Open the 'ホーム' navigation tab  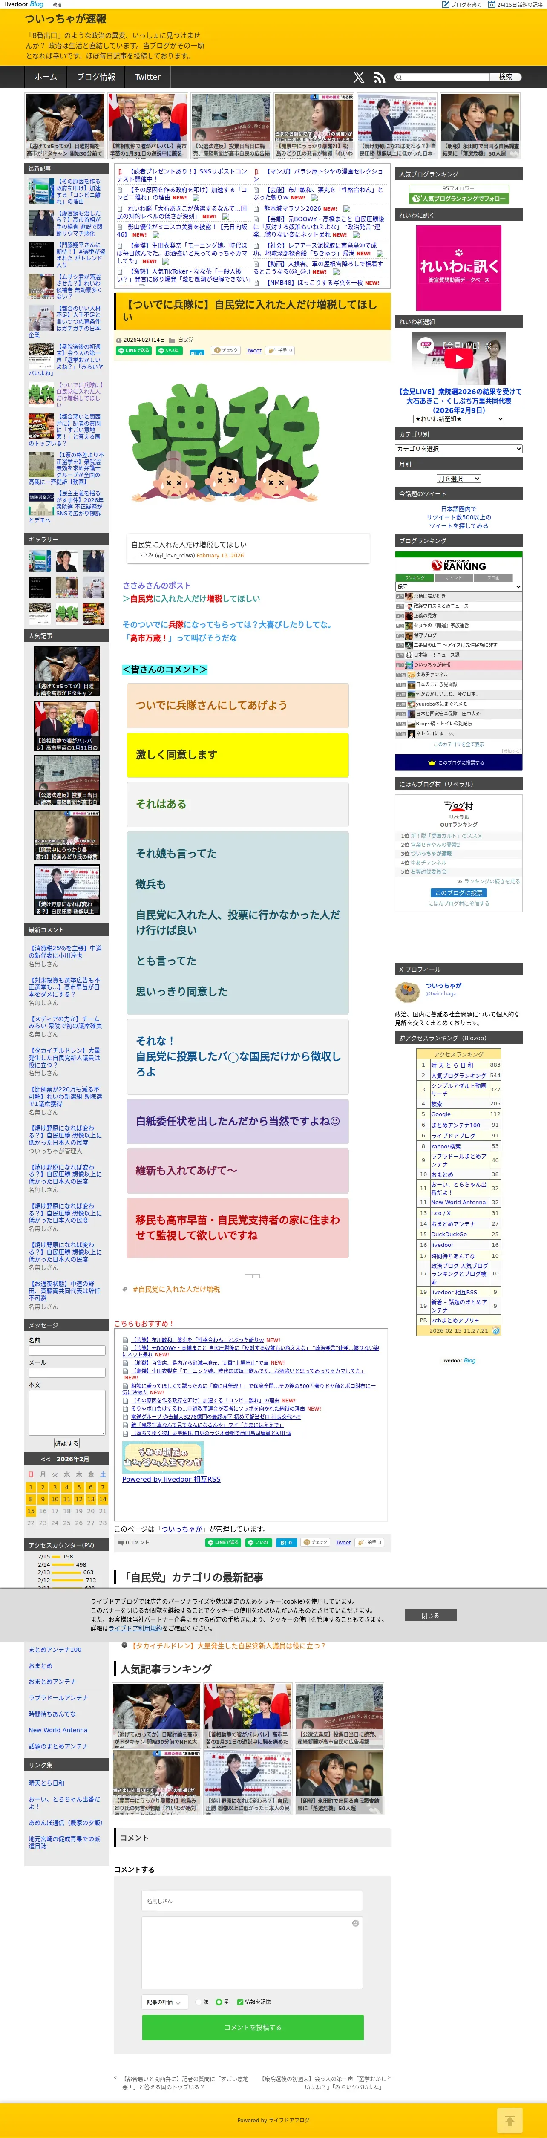point(46,77)
